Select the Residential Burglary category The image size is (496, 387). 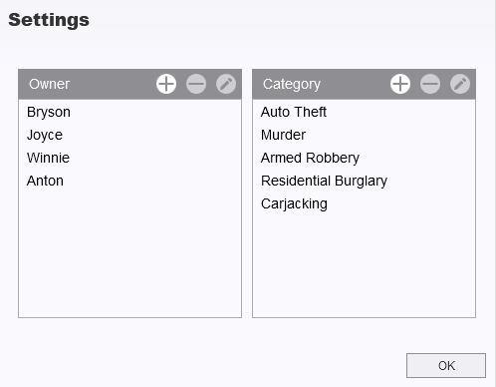coord(364,181)
